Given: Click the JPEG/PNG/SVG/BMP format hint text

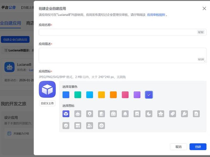Looking at the screenshot, I should (82, 77).
